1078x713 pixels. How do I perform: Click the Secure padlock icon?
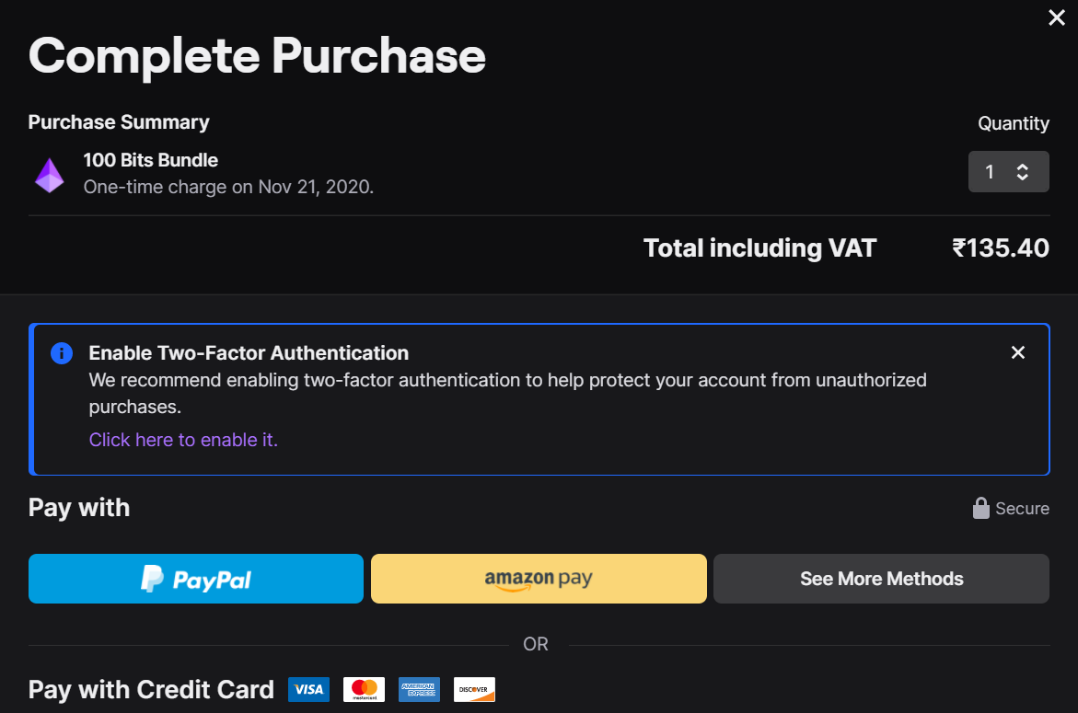pos(981,509)
